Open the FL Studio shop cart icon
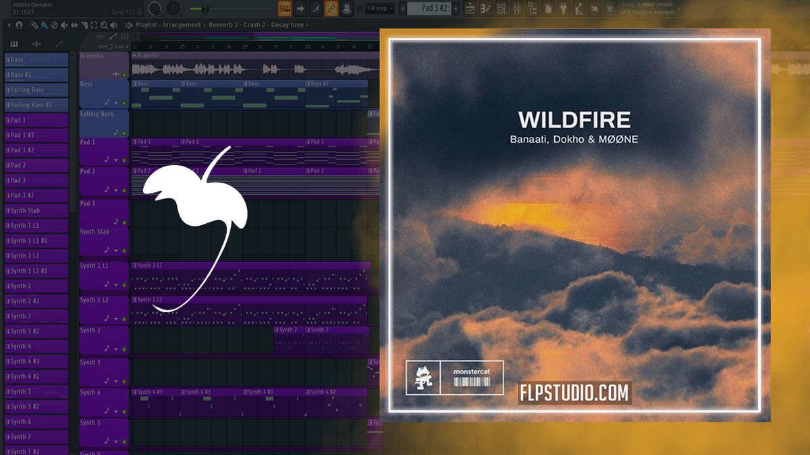This screenshot has height=455, width=810. (x=610, y=9)
